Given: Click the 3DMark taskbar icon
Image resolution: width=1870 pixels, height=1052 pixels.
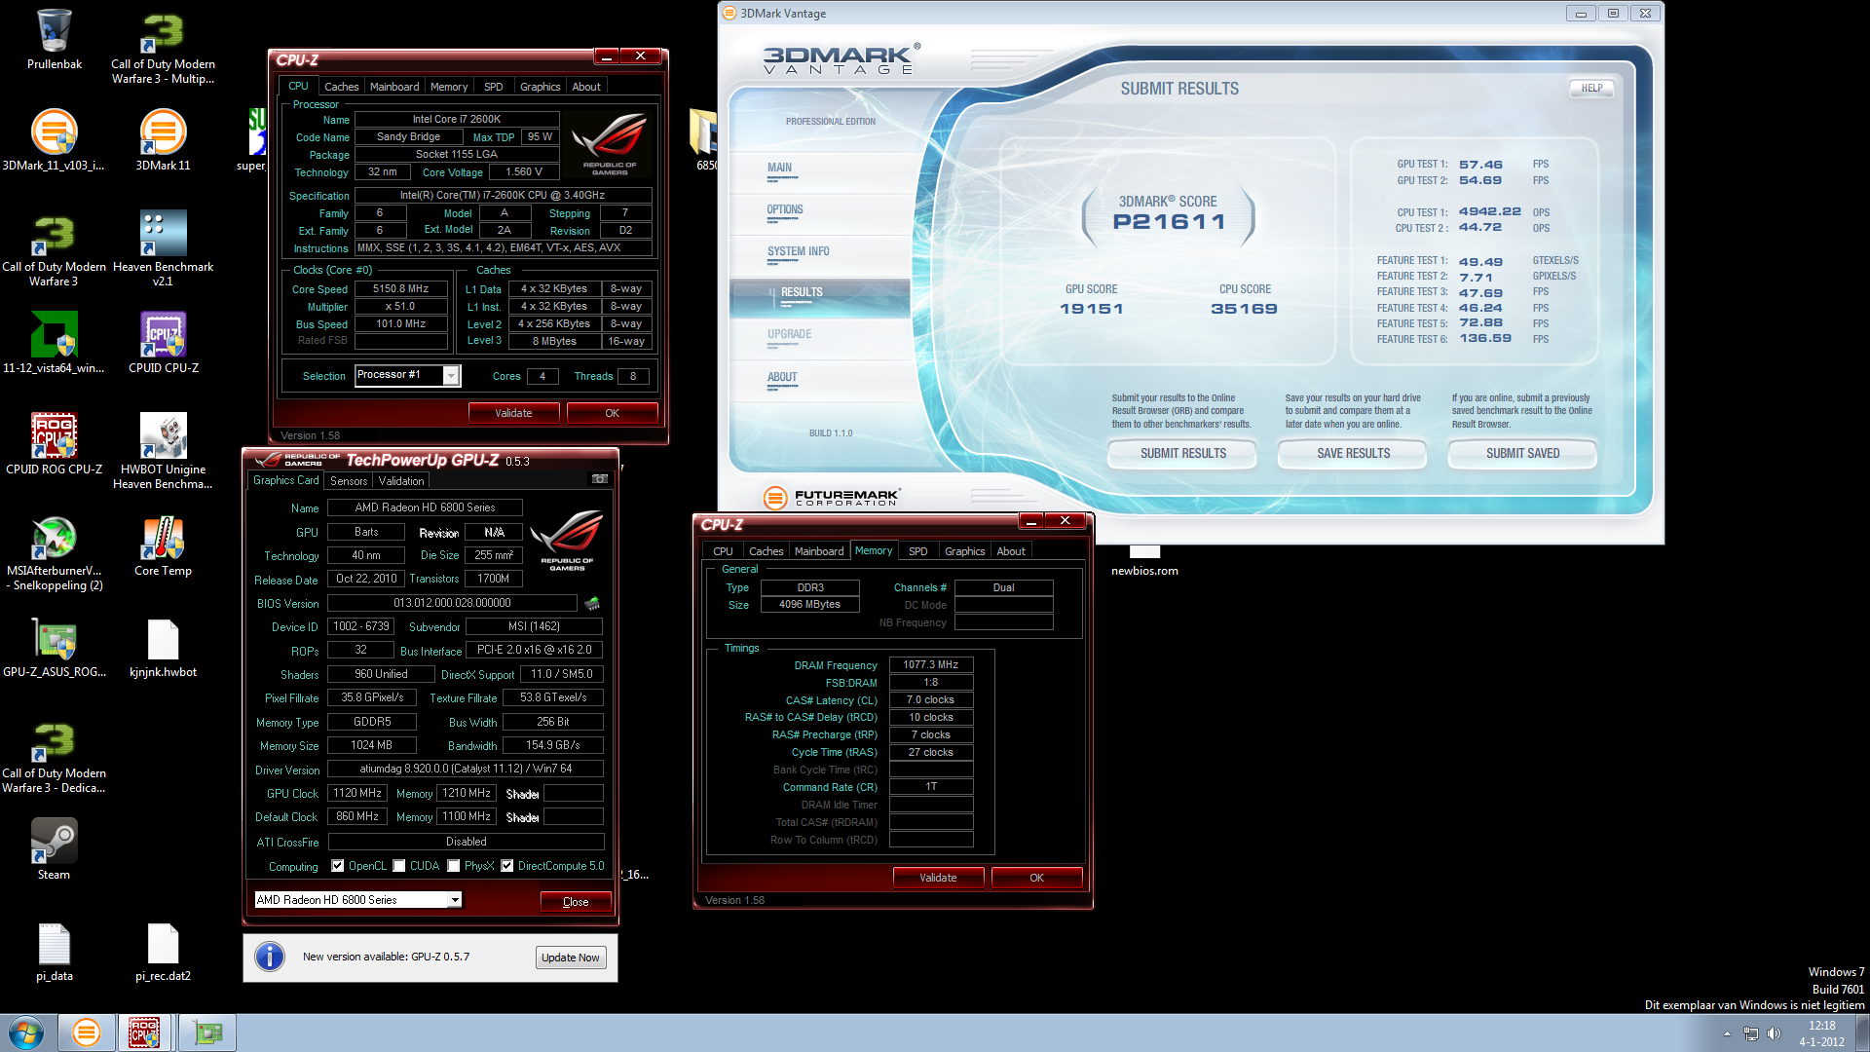Looking at the screenshot, I should click(87, 1033).
